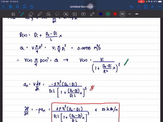Undo the last stroke

click(x=131, y=7)
